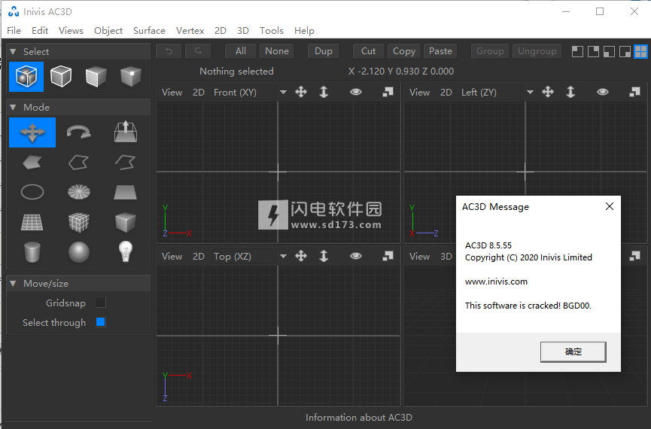Select Surface selection mode icon
The image size is (651, 429).
pos(96,77)
